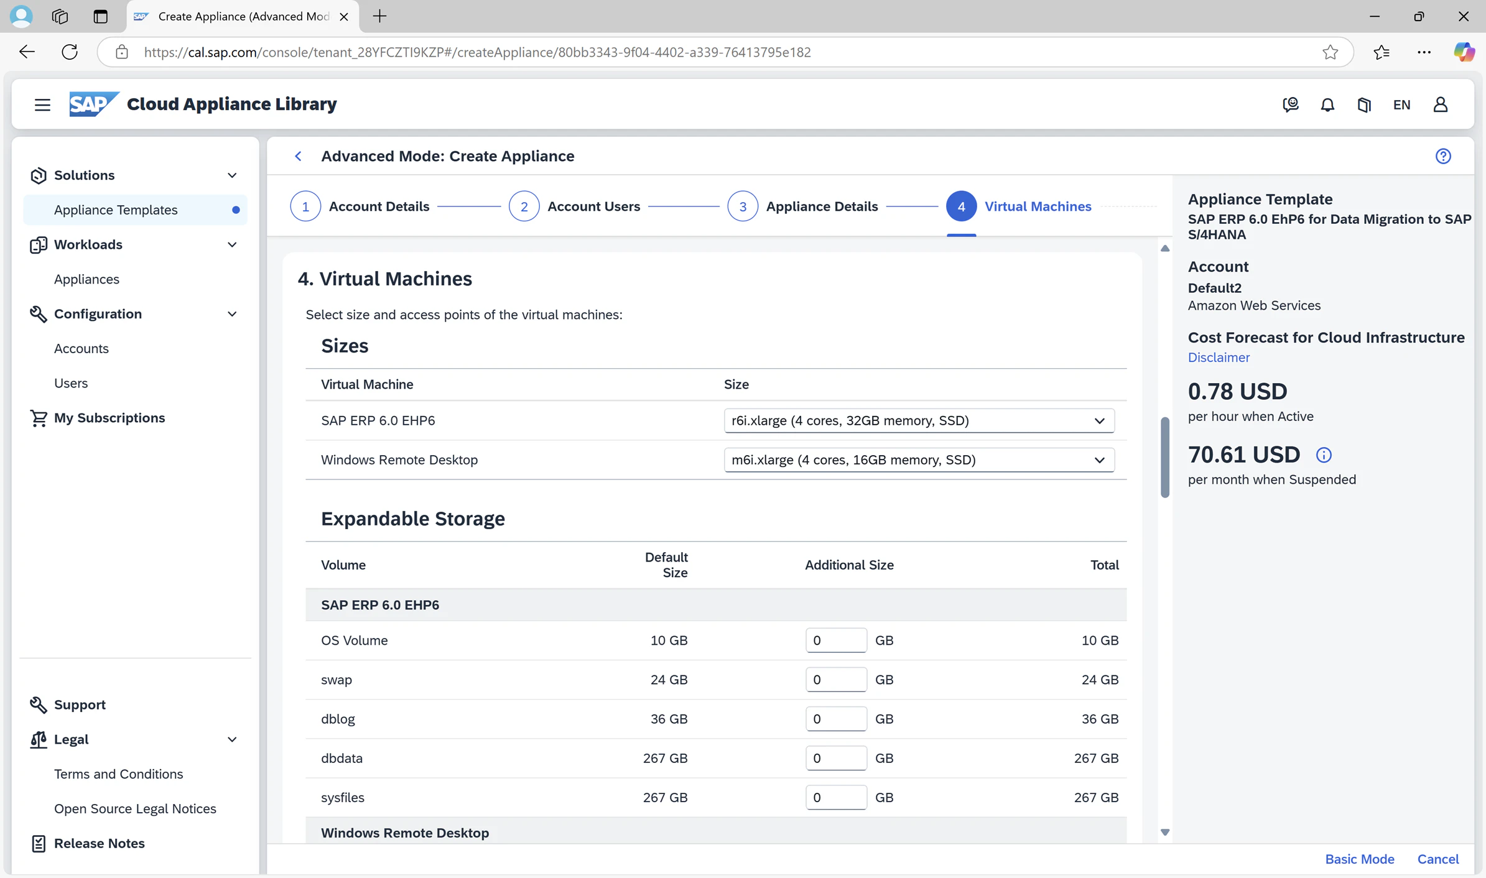The height and width of the screenshot is (878, 1486).
Task: Close the Create Appliance browser tab
Action: click(x=343, y=17)
